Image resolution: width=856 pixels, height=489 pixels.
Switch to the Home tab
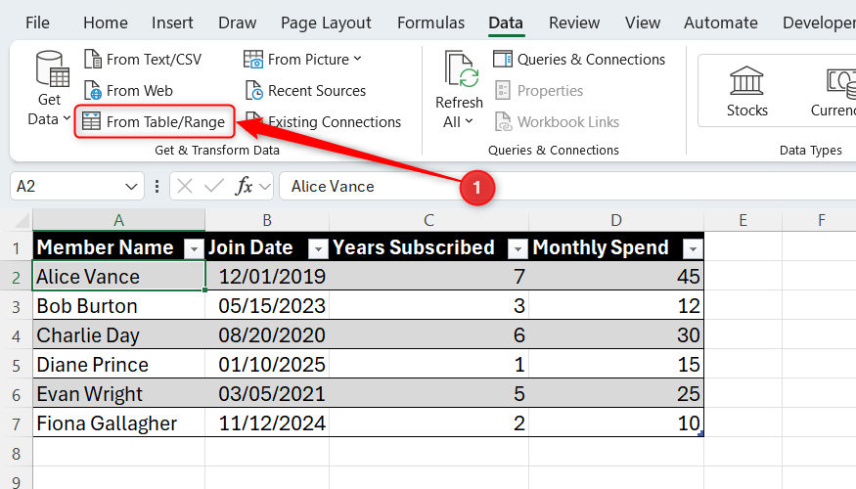(106, 22)
